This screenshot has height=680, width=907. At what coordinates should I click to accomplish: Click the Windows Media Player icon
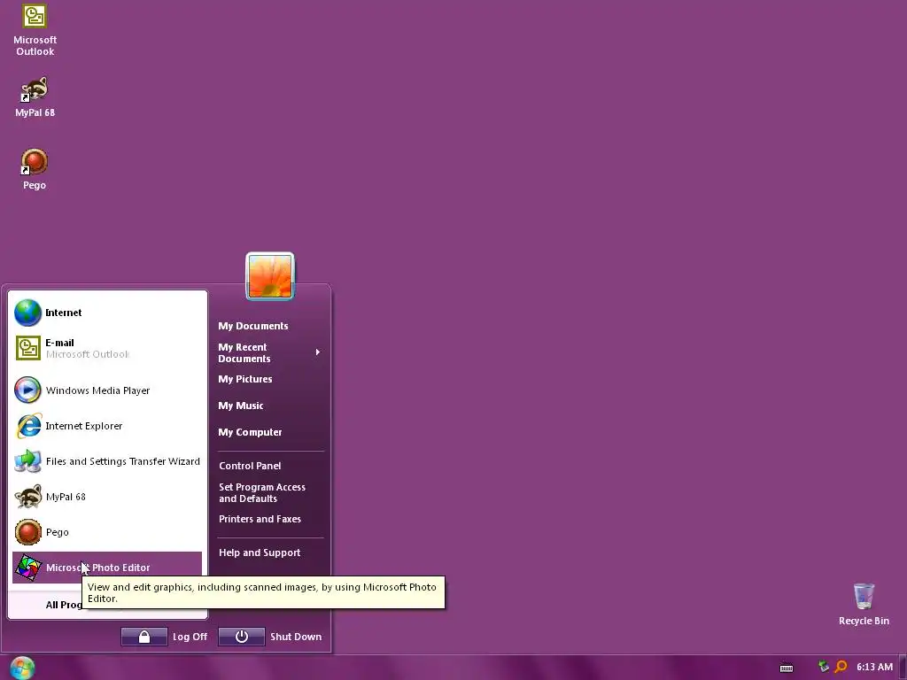(27, 390)
